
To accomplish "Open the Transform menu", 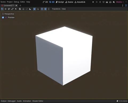I will click(x=56, y=9).
